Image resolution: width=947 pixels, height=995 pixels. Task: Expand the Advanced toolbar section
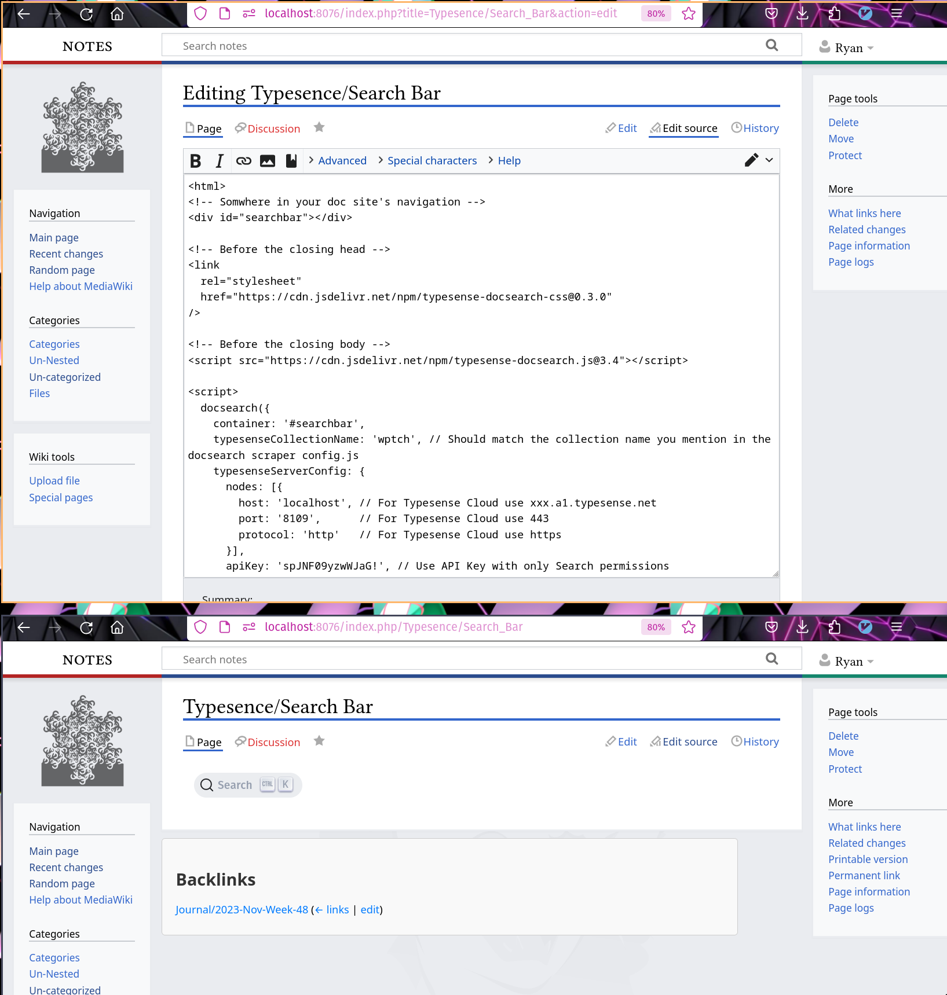pyautogui.click(x=338, y=160)
